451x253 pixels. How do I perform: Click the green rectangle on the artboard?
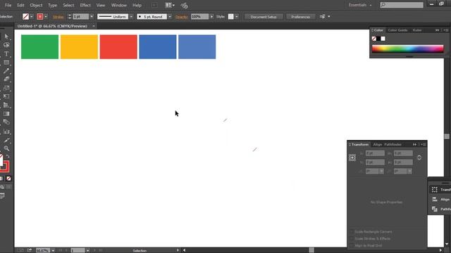pyautogui.click(x=39, y=47)
